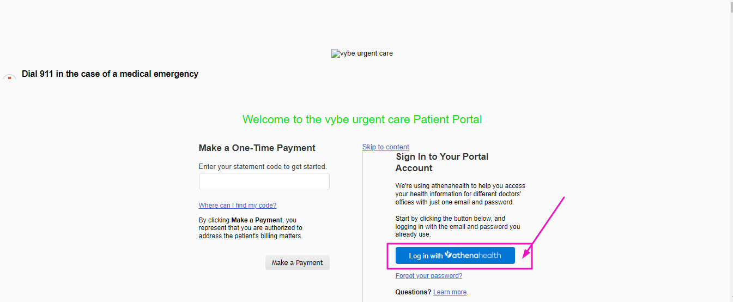The height and width of the screenshot is (302, 733).
Task: Click the Make a Payment button
Action: click(298, 262)
